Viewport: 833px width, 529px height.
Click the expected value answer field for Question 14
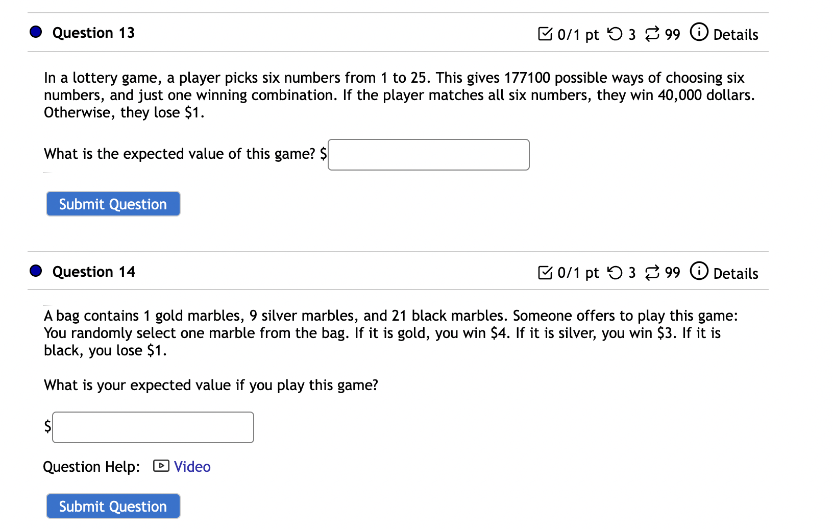153,427
